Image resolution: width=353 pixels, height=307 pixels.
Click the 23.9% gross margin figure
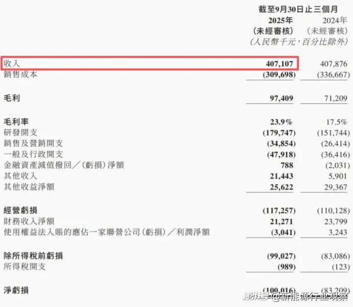pyautogui.click(x=281, y=123)
